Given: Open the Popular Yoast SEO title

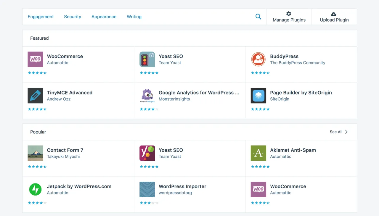Looking at the screenshot, I should pyautogui.click(x=171, y=150).
